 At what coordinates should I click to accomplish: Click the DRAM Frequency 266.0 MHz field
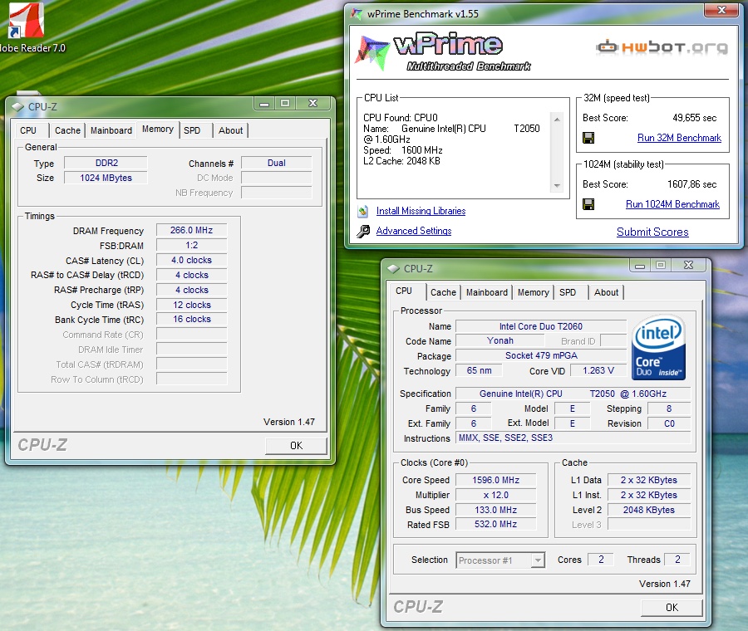click(x=191, y=230)
